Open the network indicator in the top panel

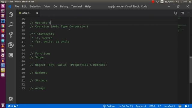157,2
